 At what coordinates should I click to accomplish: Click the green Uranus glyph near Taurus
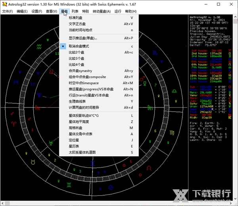(51, 143)
